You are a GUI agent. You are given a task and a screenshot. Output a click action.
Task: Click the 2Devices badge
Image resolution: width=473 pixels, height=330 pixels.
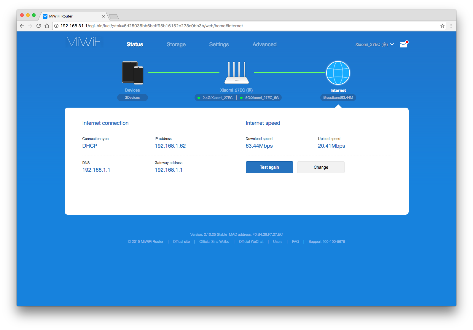(133, 98)
